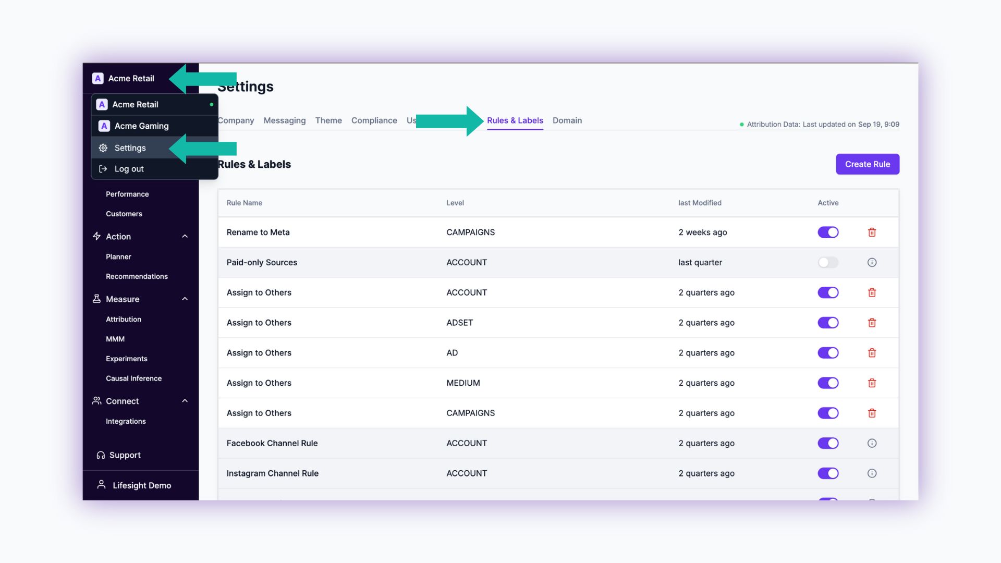1001x563 pixels.
Task: Disable the Rename to Meta toggle
Action: [x=828, y=232]
